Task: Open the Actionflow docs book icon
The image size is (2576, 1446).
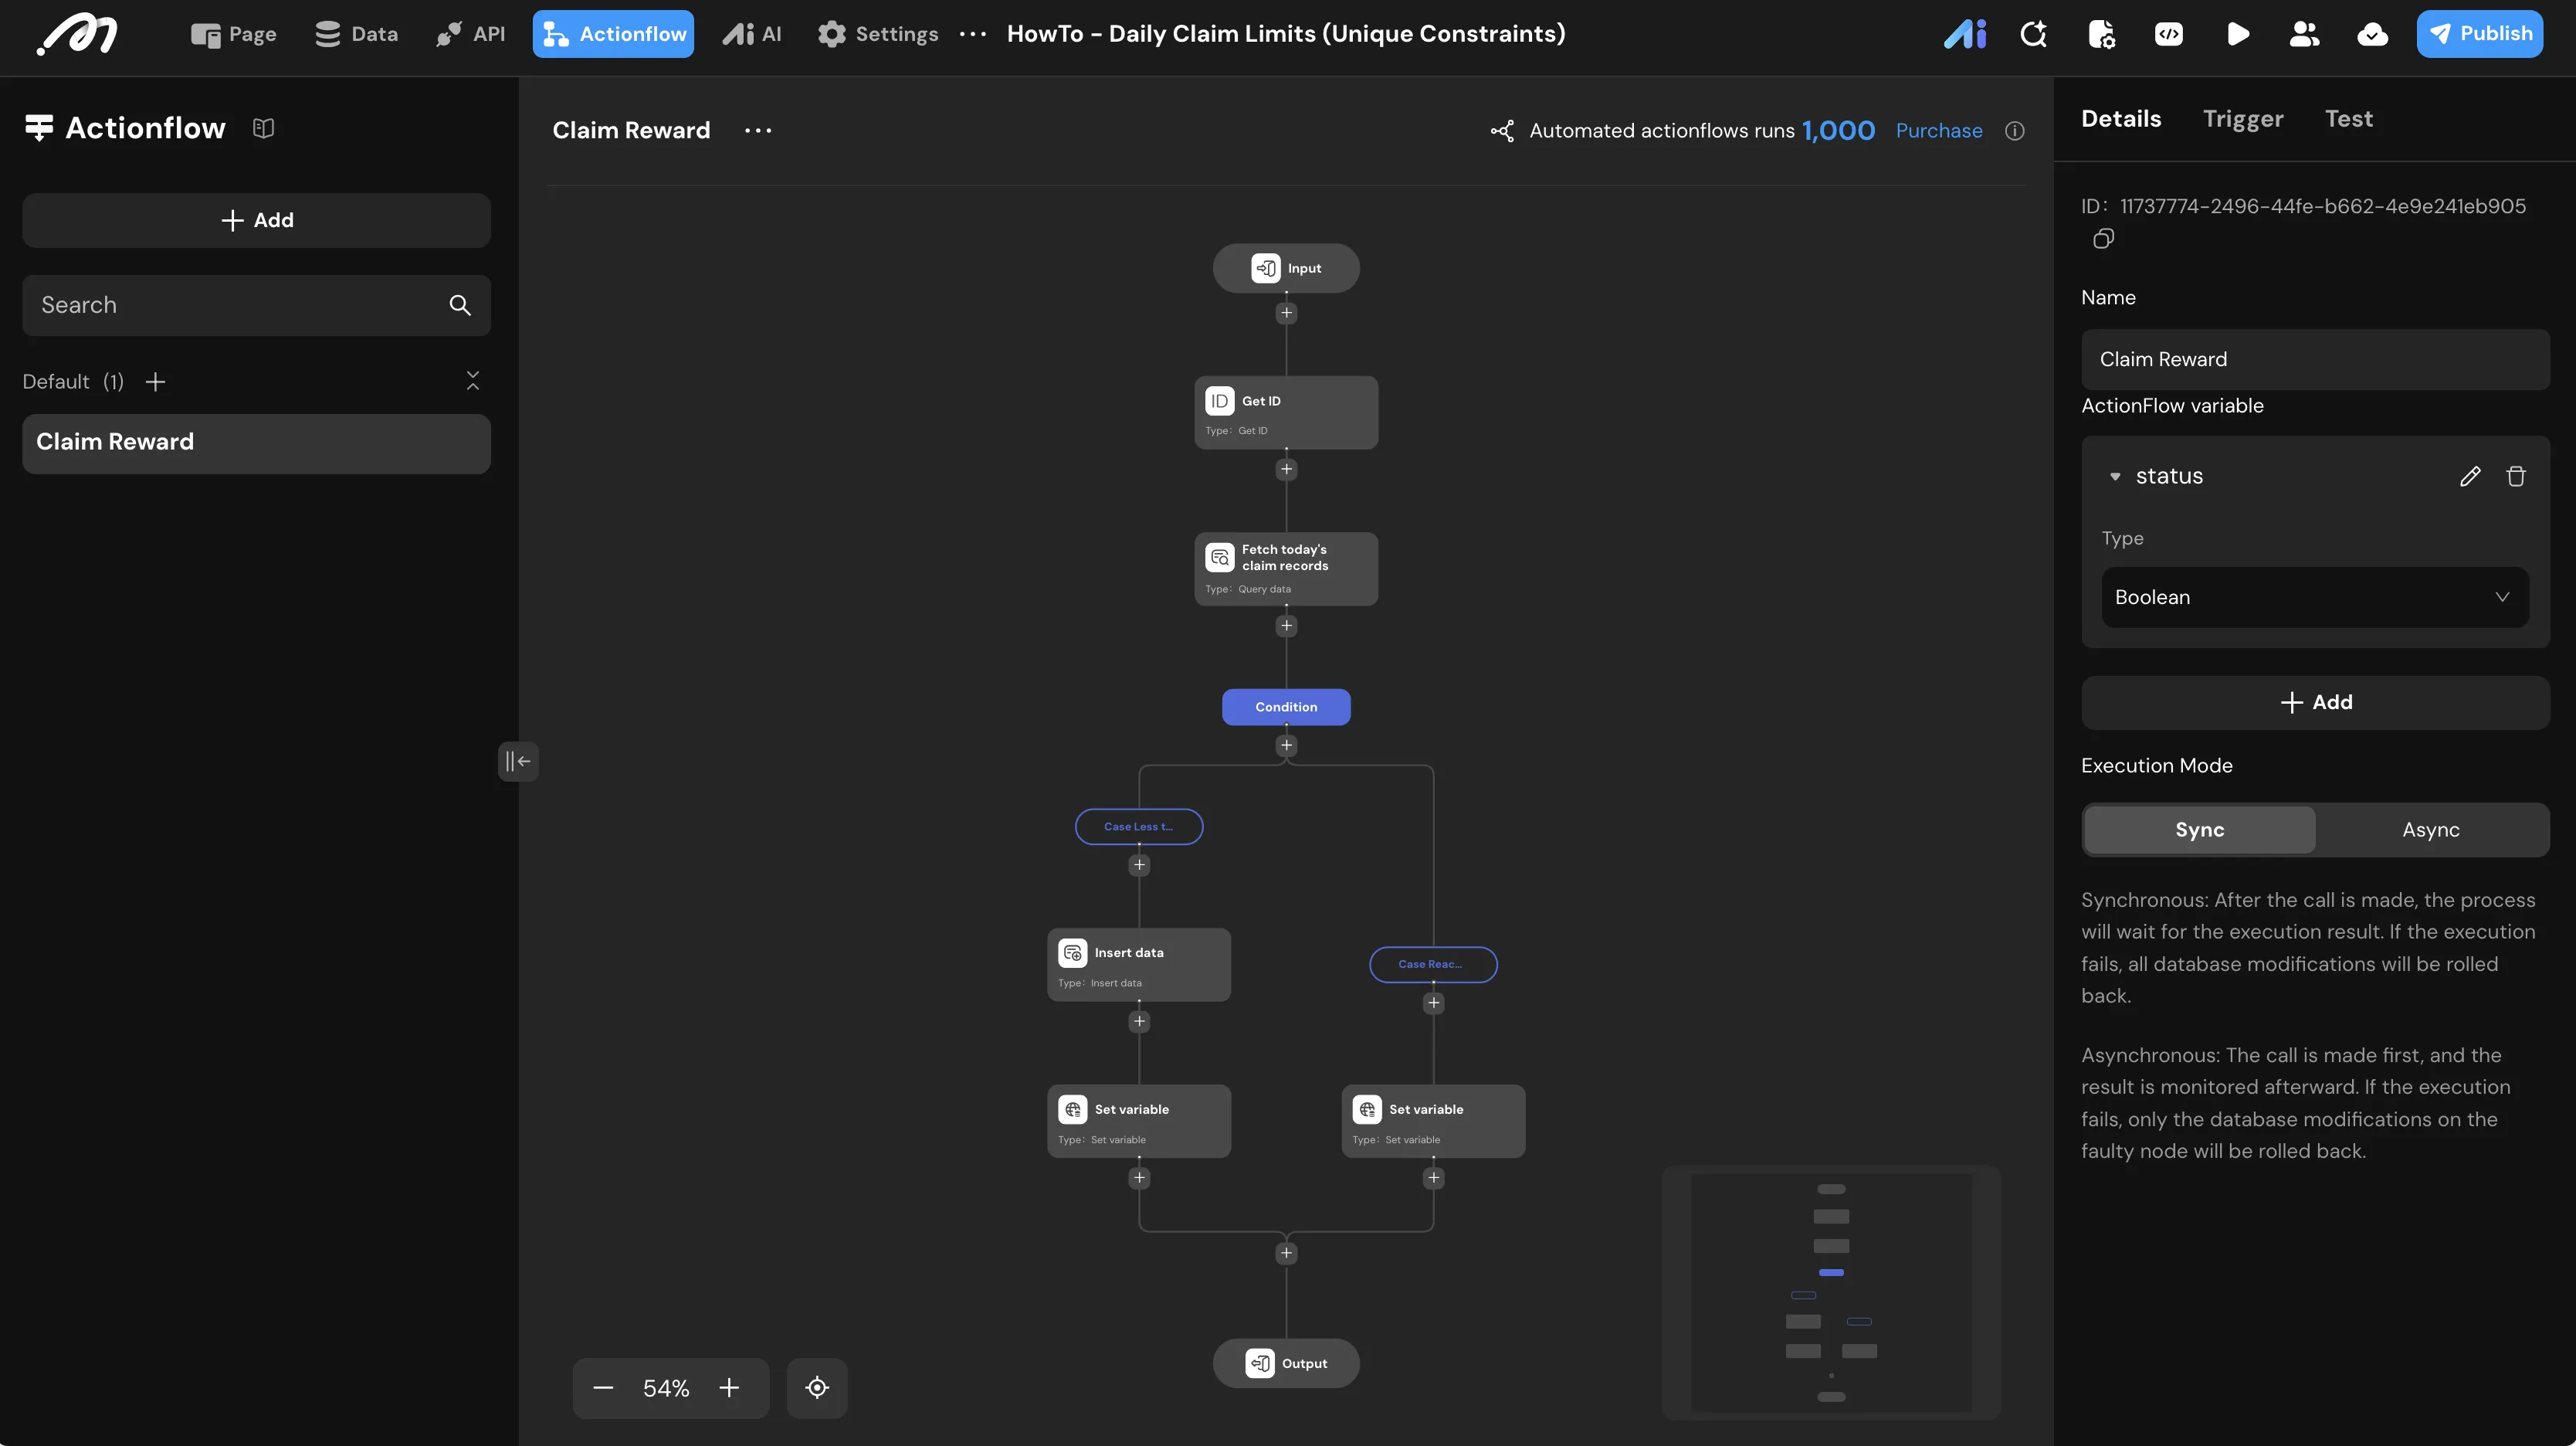Action: point(263,128)
